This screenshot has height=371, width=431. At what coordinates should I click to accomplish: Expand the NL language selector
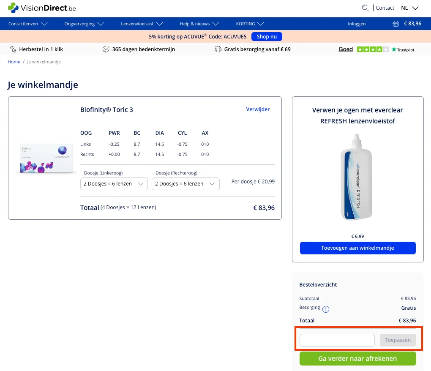(x=409, y=8)
